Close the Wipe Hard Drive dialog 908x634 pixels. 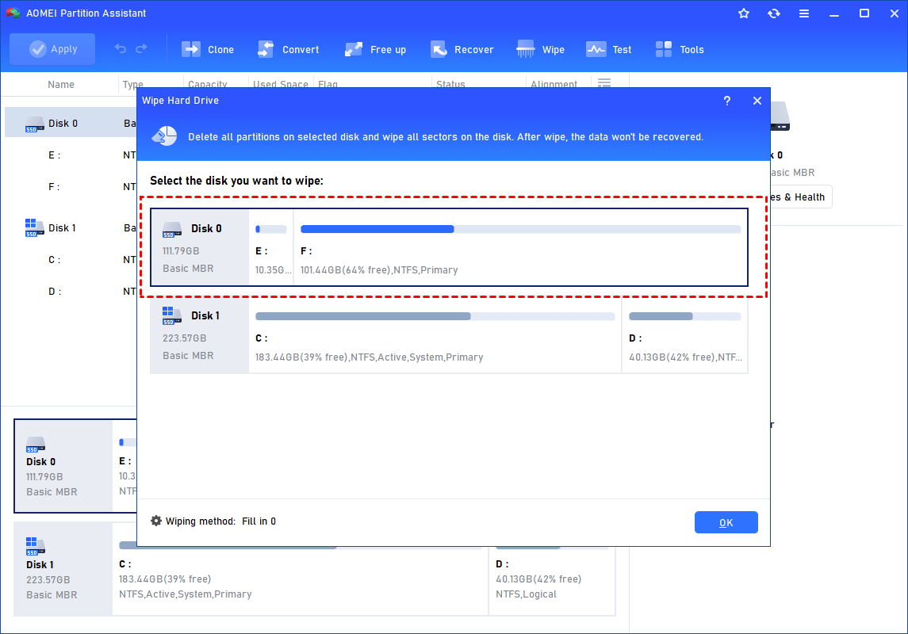coord(757,101)
